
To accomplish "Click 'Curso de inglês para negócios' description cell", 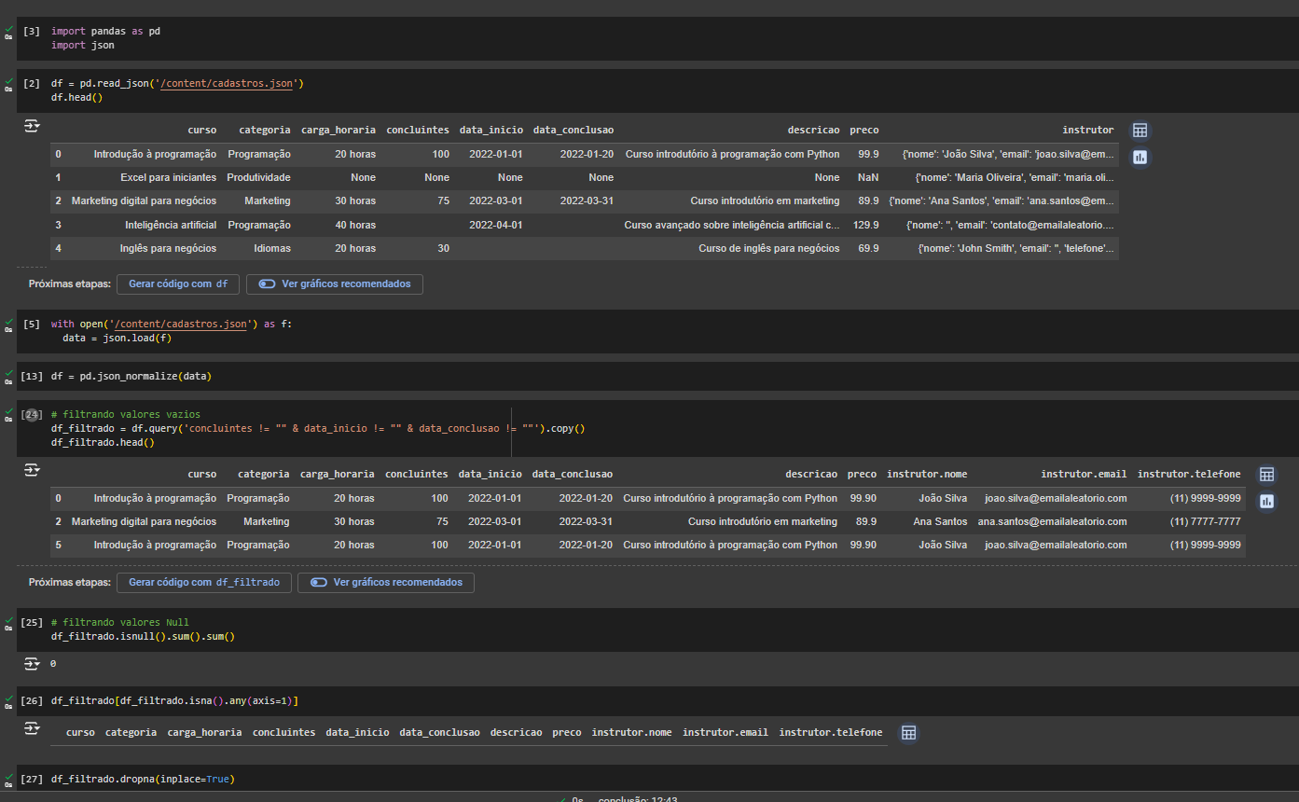I will tap(768, 248).
